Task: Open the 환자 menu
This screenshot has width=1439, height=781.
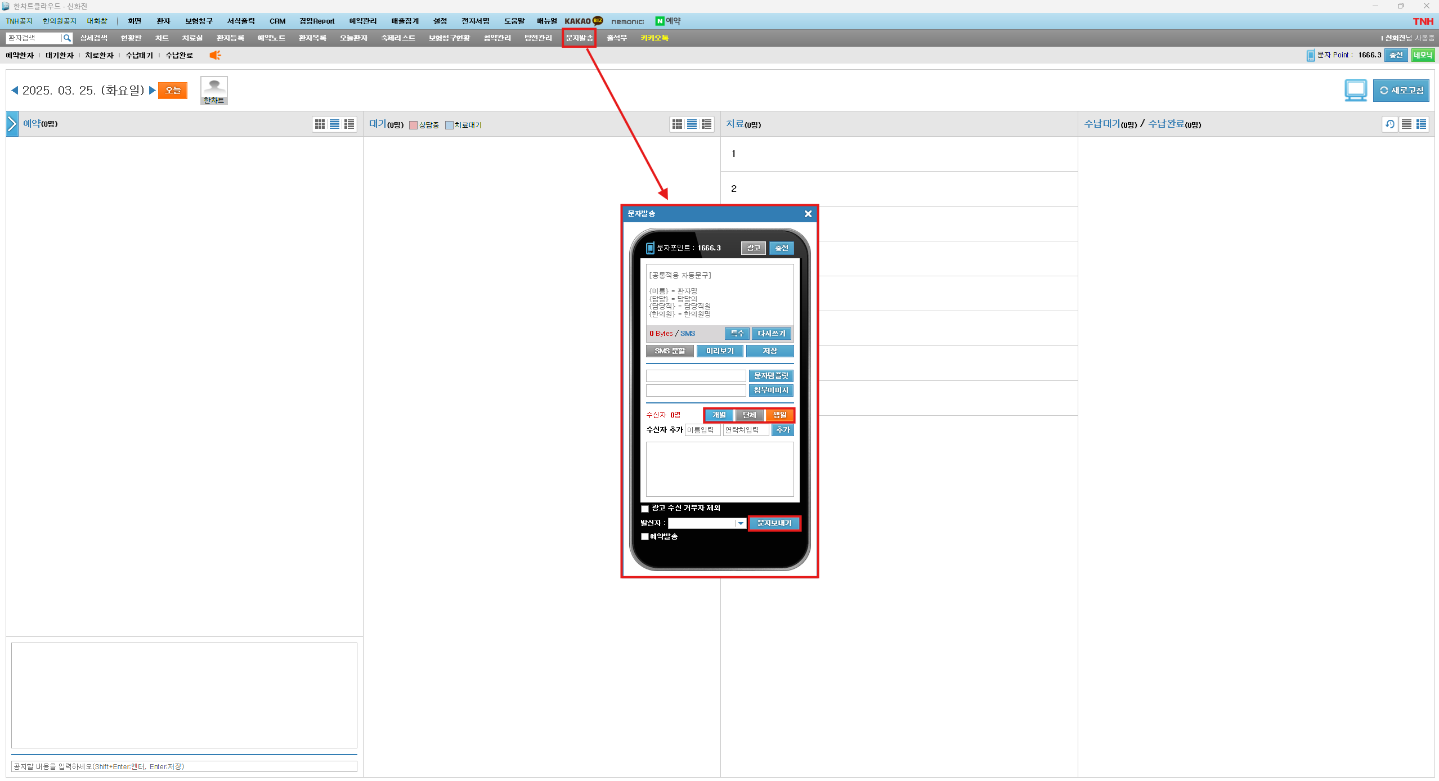Action: pos(163,21)
